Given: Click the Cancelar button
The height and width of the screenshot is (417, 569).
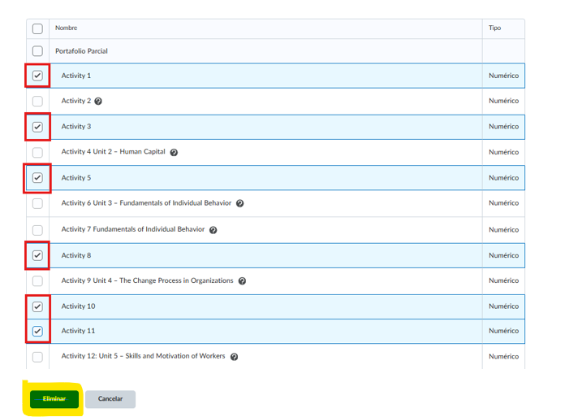Looking at the screenshot, I should (x=110, y=399).
